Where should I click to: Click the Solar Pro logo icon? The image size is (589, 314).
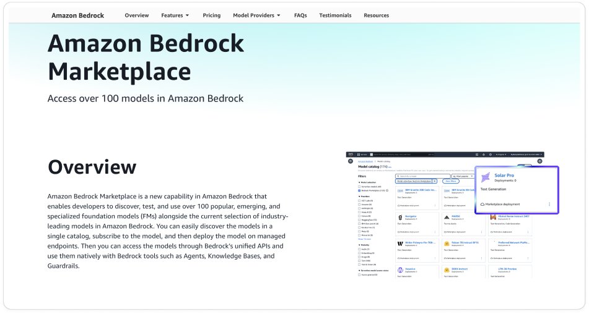[486, 178]
